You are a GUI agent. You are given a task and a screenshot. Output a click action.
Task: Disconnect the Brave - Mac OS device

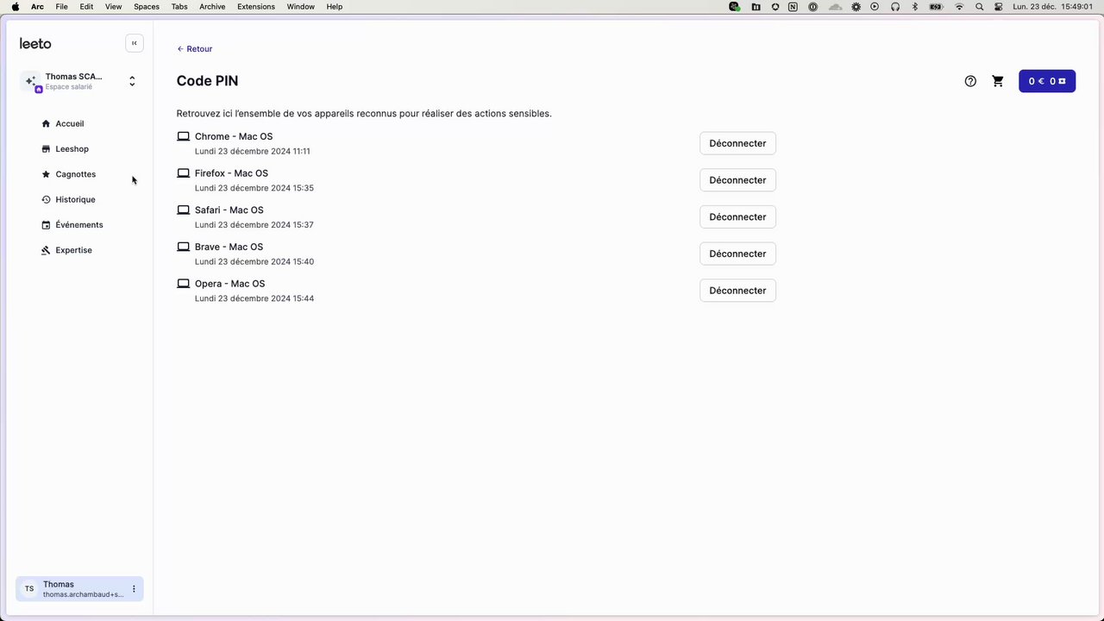[x=737, y=254]
